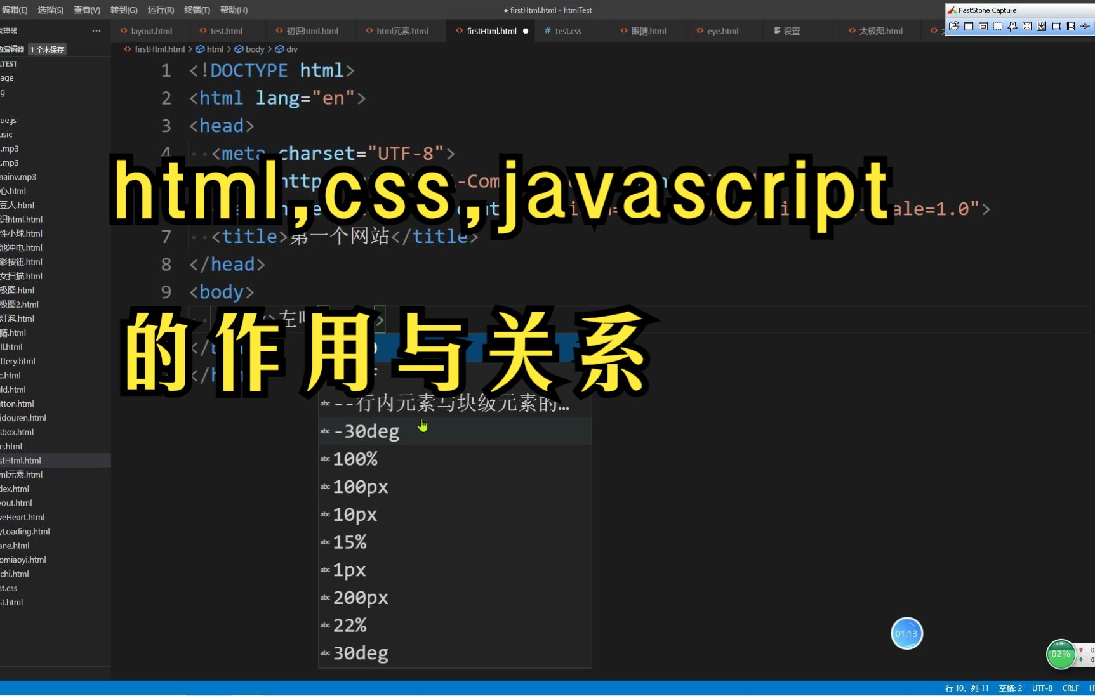The height and width of the screenshot is (696, 1095).
Task: Click FastStone Open File in Editor icon
Action: pos(953,26)
